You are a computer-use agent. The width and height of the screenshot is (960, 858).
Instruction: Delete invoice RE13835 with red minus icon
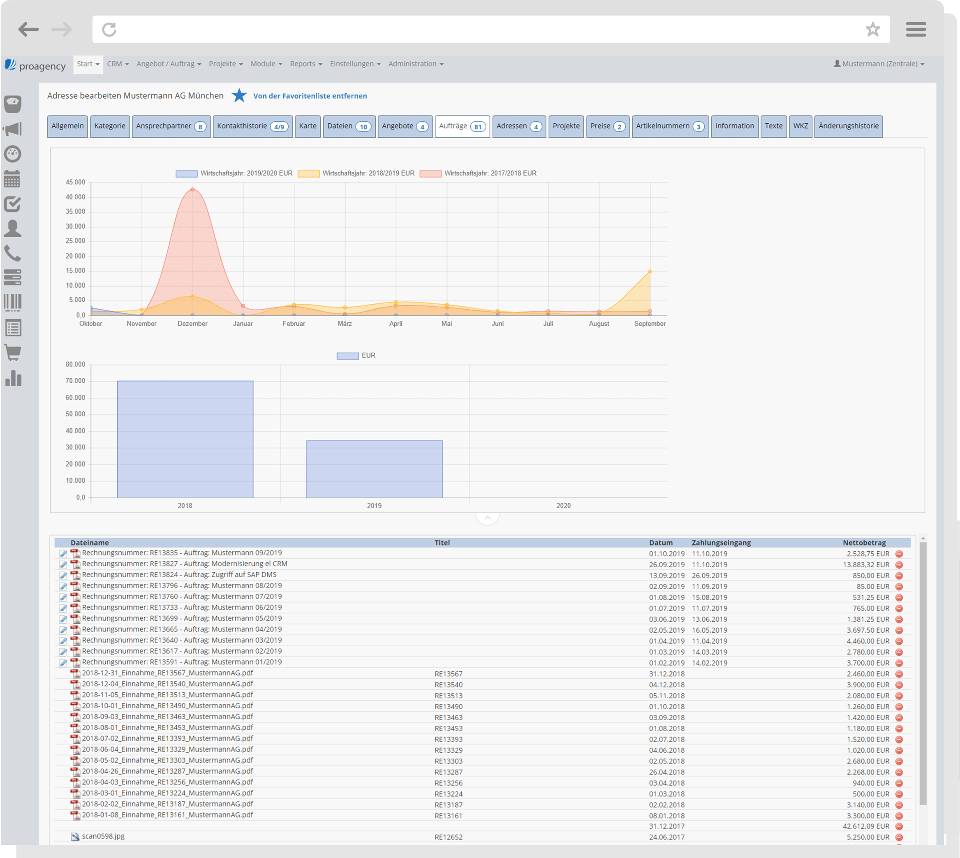coord(899,554)
